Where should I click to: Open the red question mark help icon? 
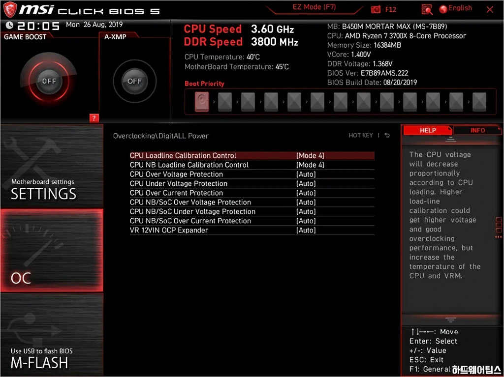94,118
